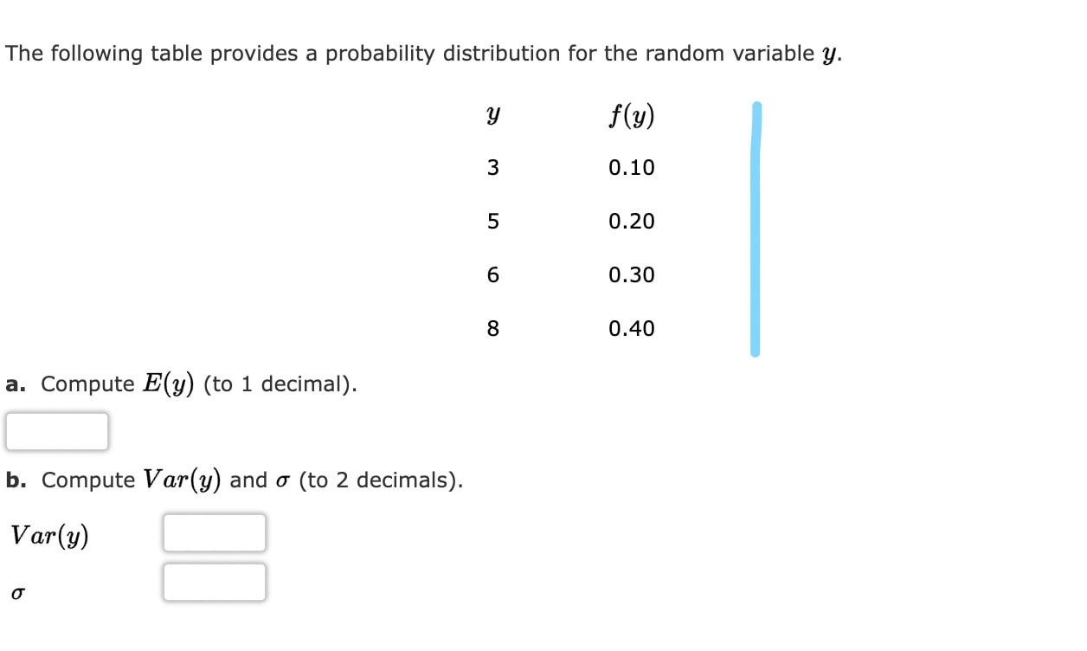Click the Var(y) answer box
The image size is (1087, 651).
click(x=214, y=534)
